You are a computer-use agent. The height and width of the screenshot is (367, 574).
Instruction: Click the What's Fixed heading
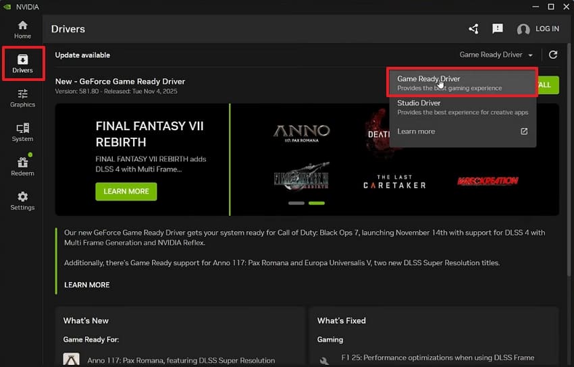click(341, 320)
